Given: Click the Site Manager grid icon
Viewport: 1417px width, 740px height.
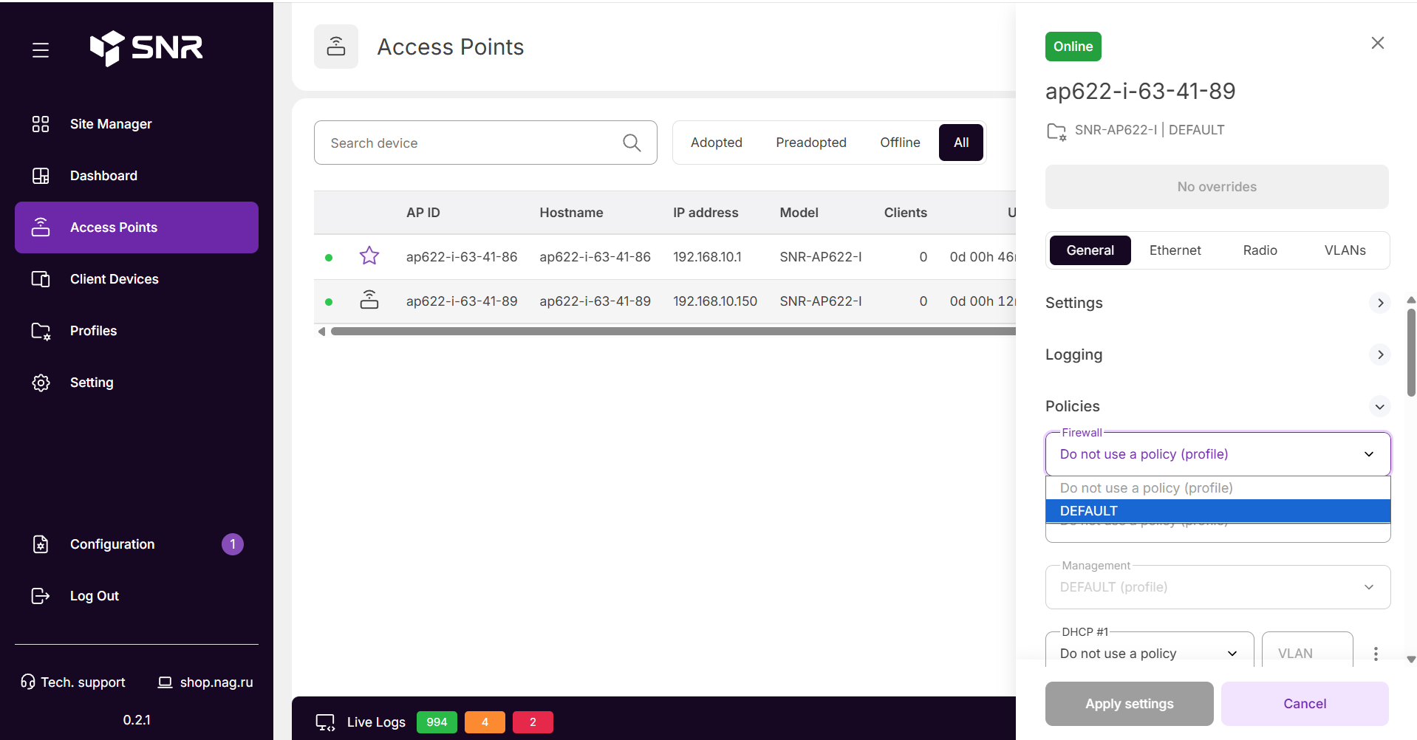Looking at the screenshot, I should tap(41, 124).
